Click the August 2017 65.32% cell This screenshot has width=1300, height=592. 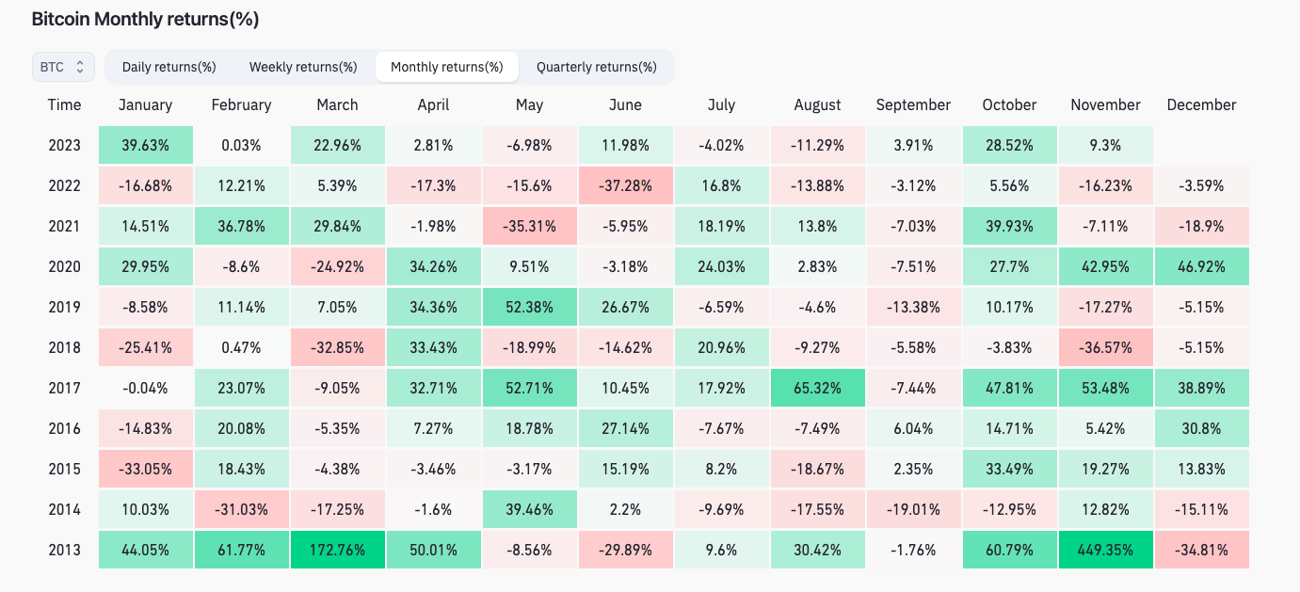(817, 388)
